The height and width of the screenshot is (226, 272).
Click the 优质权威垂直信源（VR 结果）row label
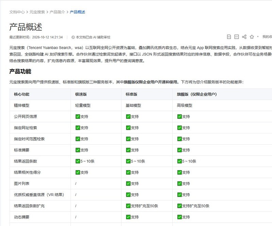pos(39,195)
